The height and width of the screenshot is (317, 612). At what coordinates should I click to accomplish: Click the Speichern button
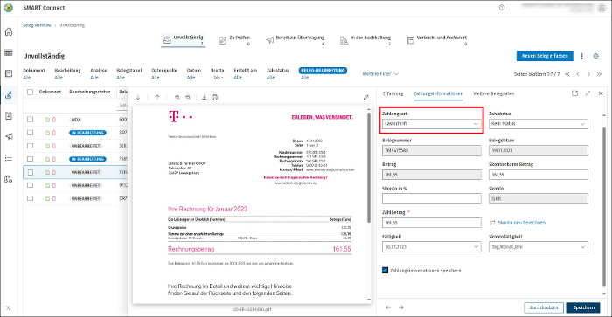click(583, 307)
